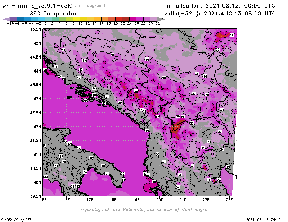Click the 40.5N latitude axis label
288x222 pixels.
(x=35, y=168)
